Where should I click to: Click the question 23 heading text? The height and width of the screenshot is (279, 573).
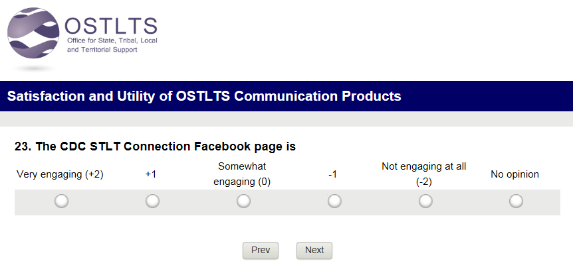point(155,146)
